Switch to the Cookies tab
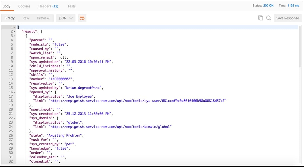 click(24, 6)
